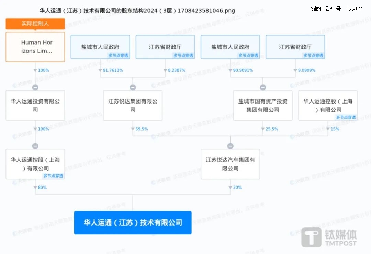The height and width of the screenshot is (254, 371).
Task: Select the 盐城市人民政府 node holding 91.7613%
Action: click(100, 47)
